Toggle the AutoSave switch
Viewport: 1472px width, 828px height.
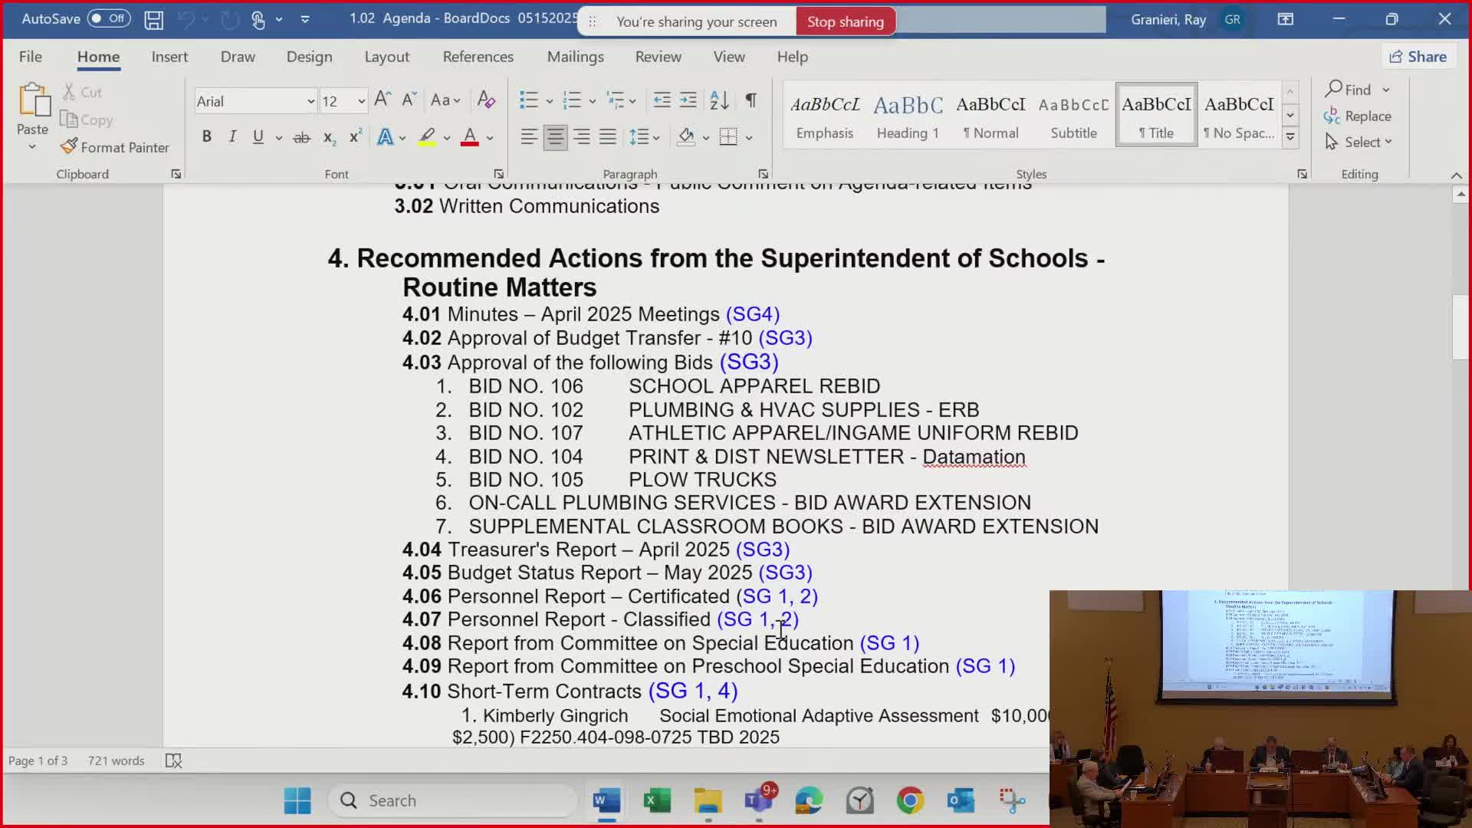click(x=108, y=18)
